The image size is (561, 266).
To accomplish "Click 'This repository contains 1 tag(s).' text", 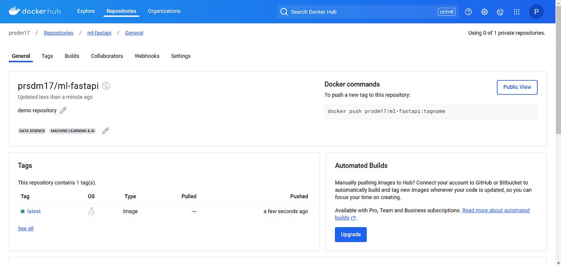I will tap(57, 183).
